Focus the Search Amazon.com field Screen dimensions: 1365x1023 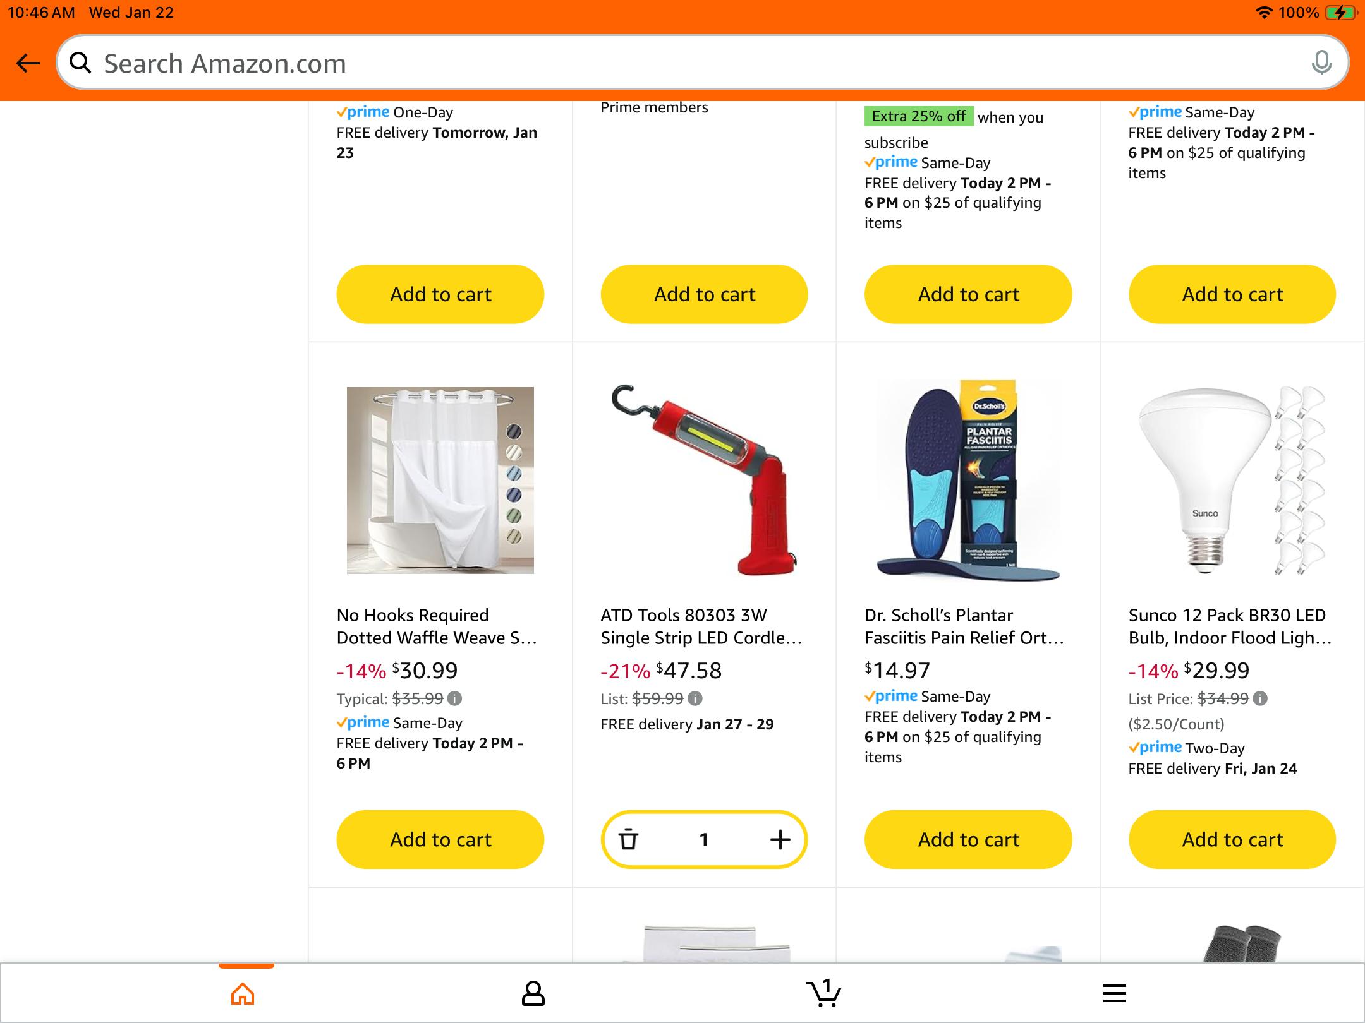695,63
